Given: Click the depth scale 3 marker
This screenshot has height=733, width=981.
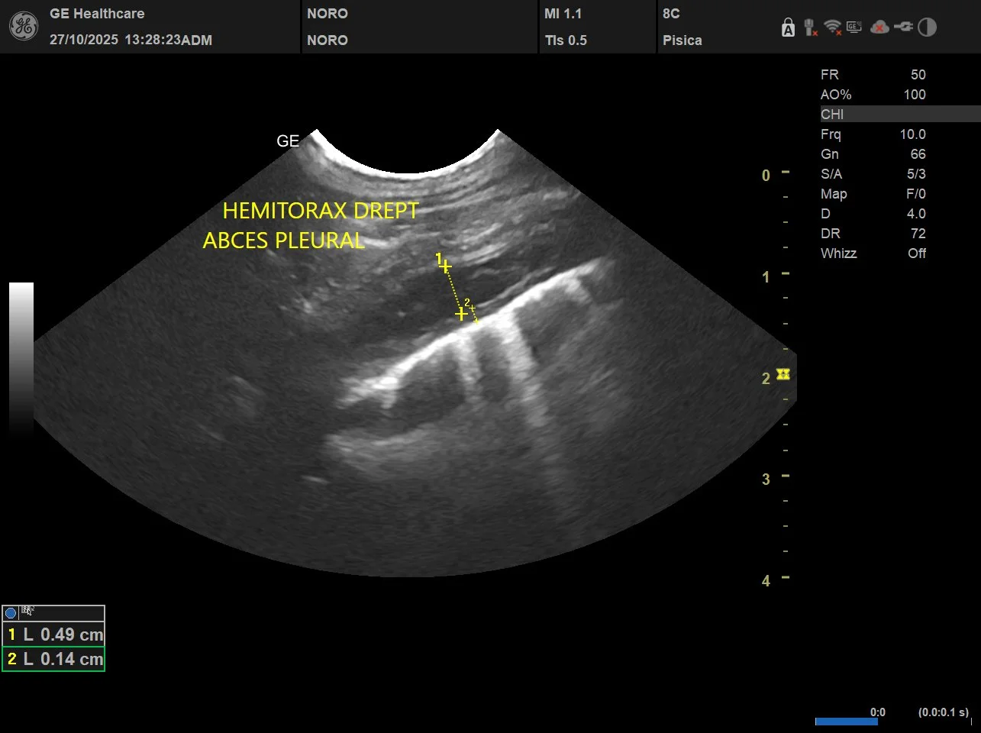Looking at the screenshot, I should click(766, 480).
